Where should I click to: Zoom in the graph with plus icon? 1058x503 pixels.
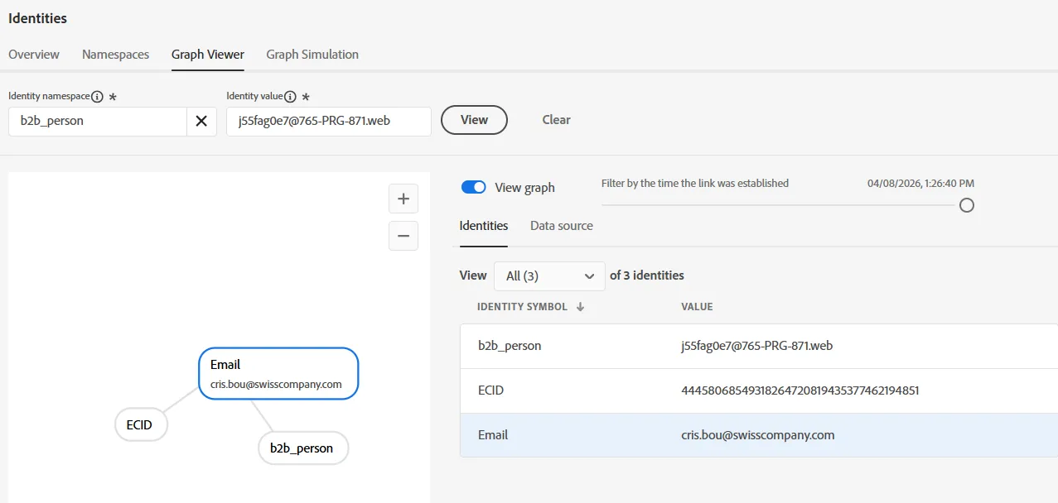pos(403,199)
